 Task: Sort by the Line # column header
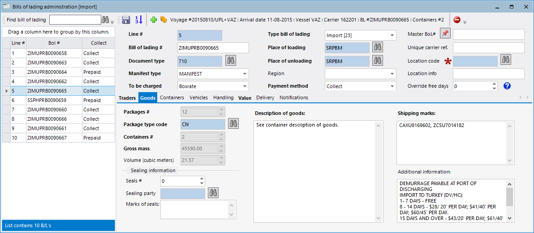coord(18,43)
